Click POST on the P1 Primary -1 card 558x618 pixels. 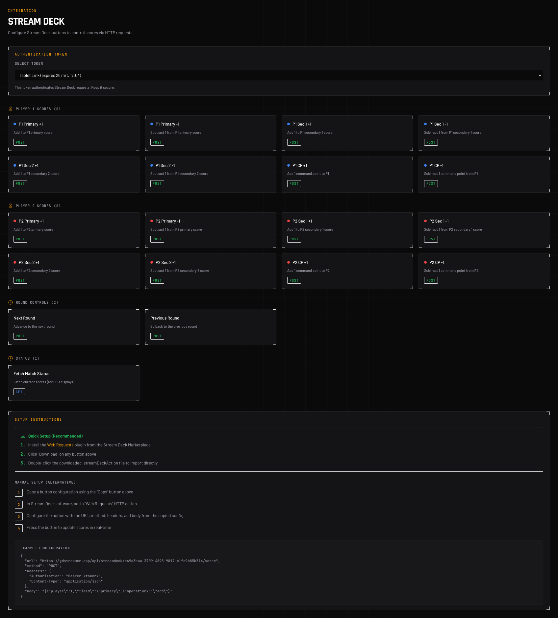[x=157, y=142]
